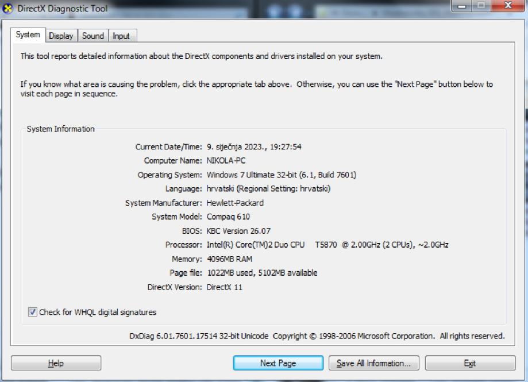Select the System tab

coord(28,34)
